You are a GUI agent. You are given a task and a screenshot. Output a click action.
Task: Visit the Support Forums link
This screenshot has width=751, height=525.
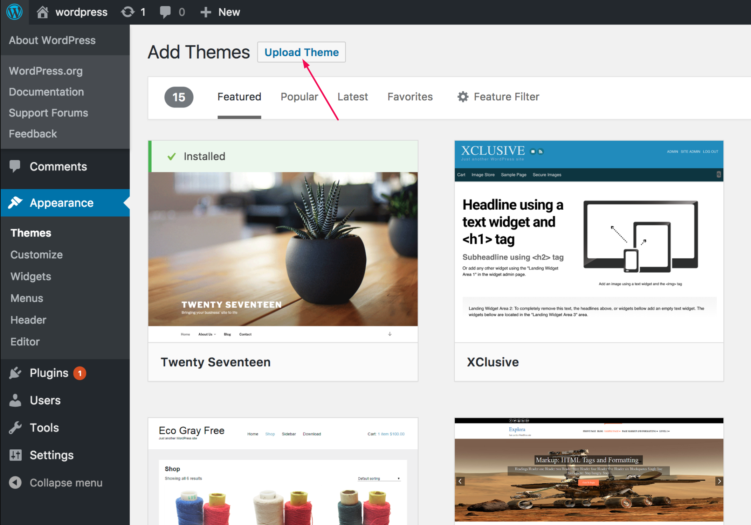click(49, 113)
